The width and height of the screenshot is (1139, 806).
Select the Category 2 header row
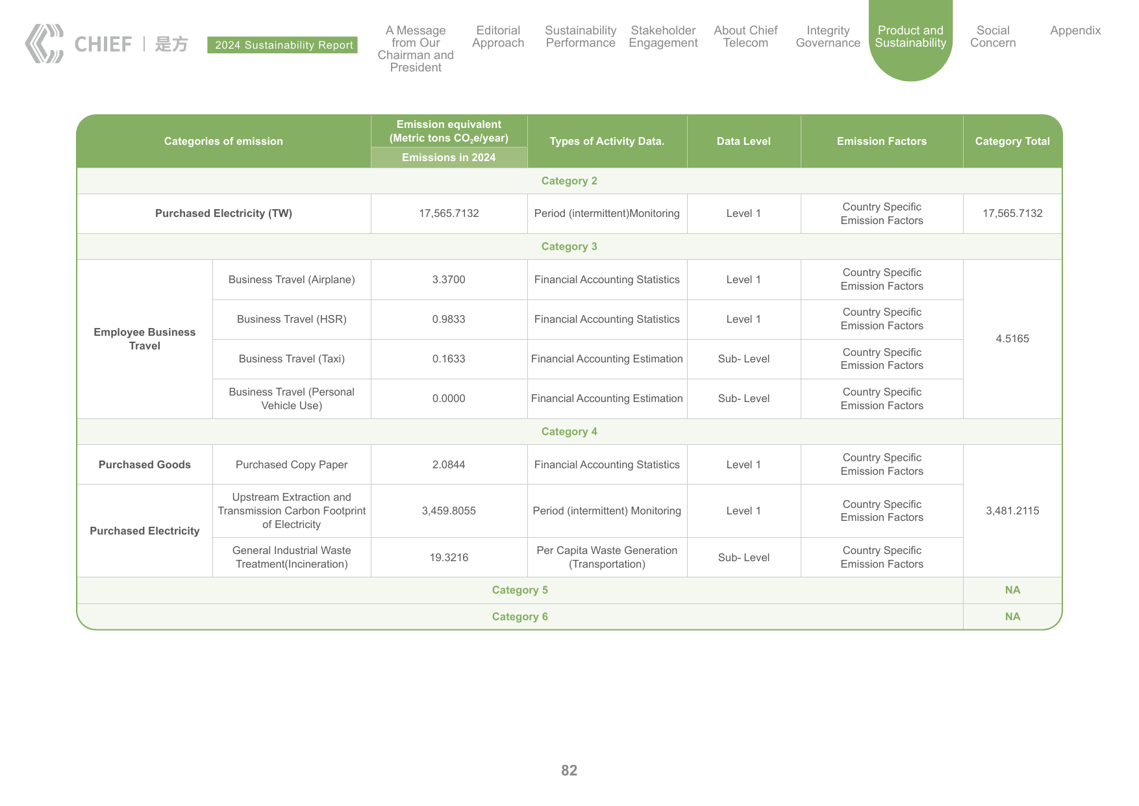point(569,181)
